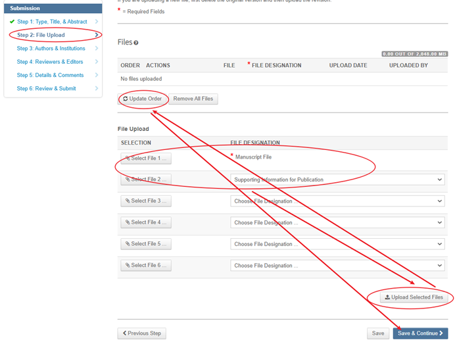Click the 'No files uploaded' text
The width and height of the screenshot is (455, 344).
[141, 79]
